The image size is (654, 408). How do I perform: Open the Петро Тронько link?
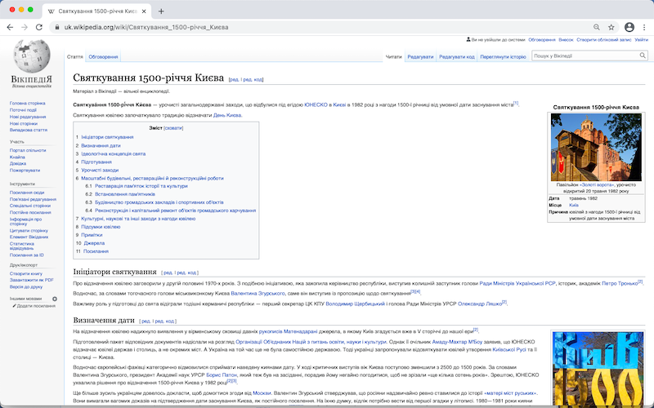tap(620, 283)
